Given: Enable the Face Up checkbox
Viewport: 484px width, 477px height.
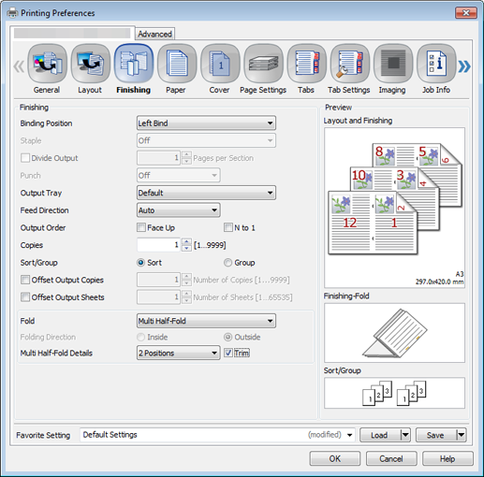Looking at the screenshot, I should [141, 227].
